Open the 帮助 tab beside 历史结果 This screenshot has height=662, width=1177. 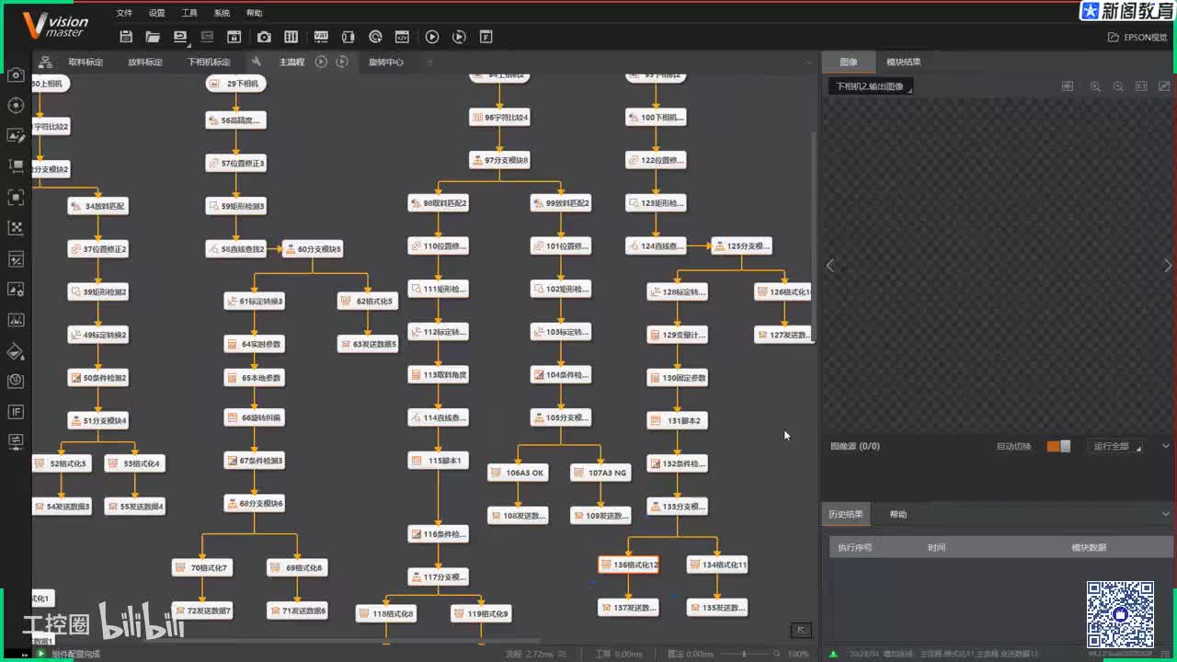click(x=898, y=514)
